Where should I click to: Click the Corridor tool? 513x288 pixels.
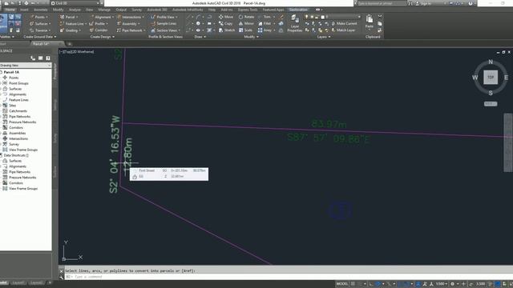pos(99,30)
